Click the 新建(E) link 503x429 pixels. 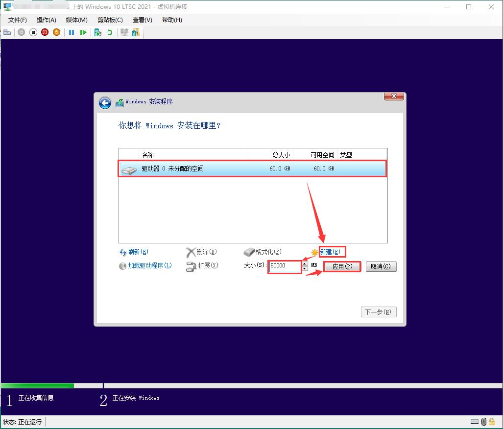(x=330, y=252)
